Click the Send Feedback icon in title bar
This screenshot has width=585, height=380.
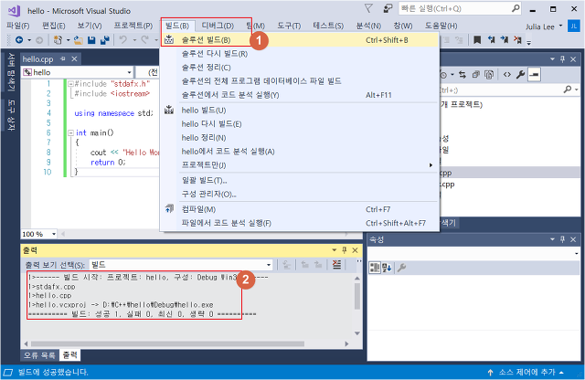coord(388,8)
